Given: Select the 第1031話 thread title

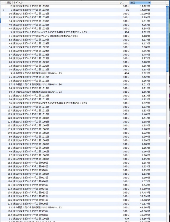Looking at the screenshot, I should tap(31, 29).
